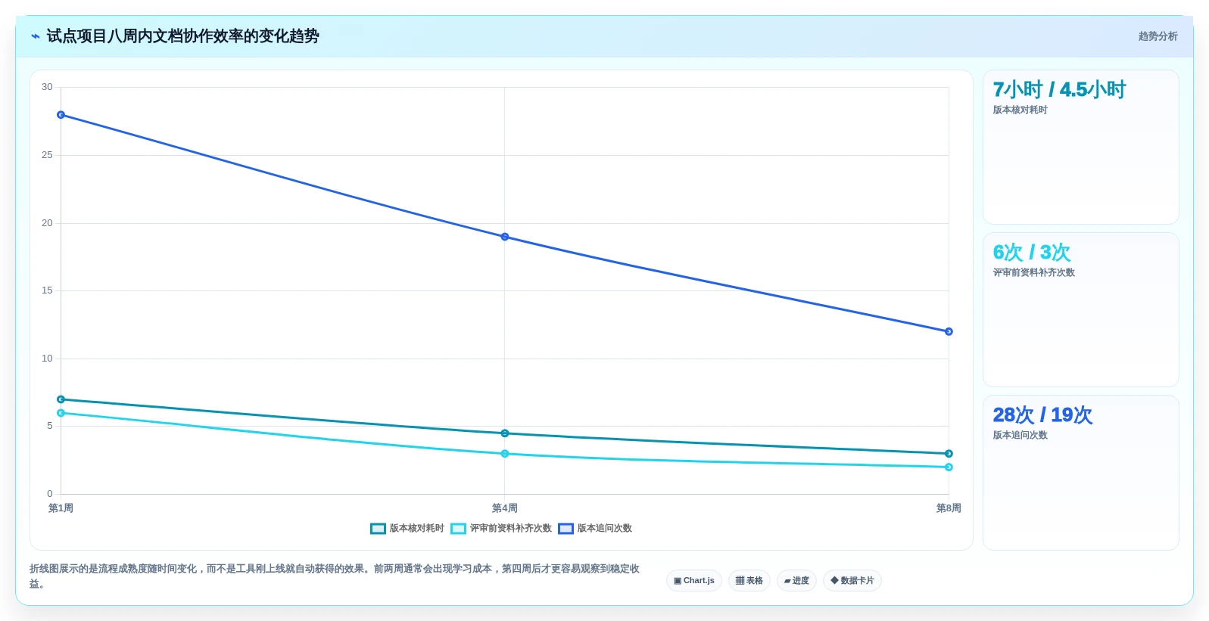The image size is (1209, 621).
Task: Click the 版本追问次数 data point at 第1周
Action: pos(61,115)
